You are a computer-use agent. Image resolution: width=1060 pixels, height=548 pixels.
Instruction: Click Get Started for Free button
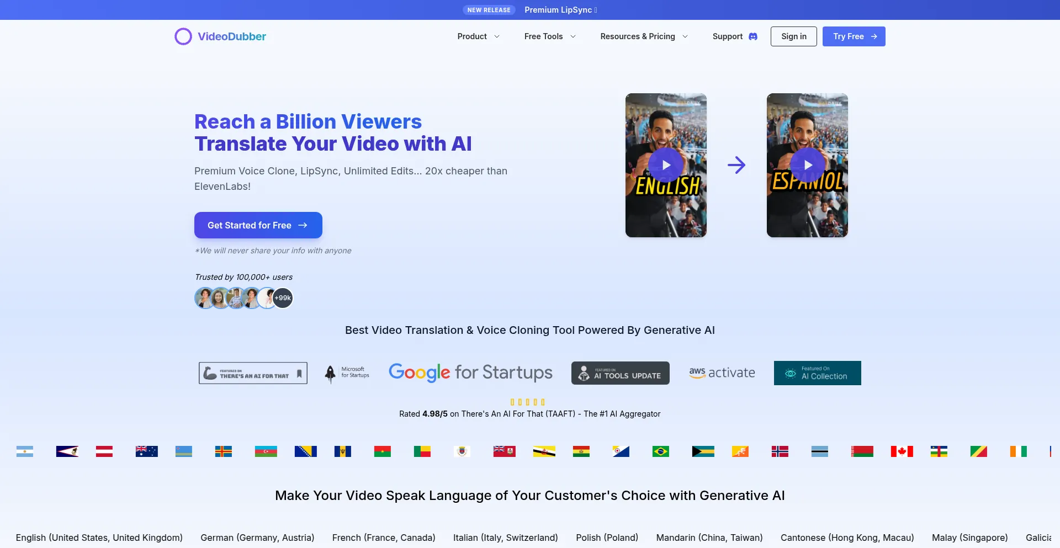pos(258,225)
